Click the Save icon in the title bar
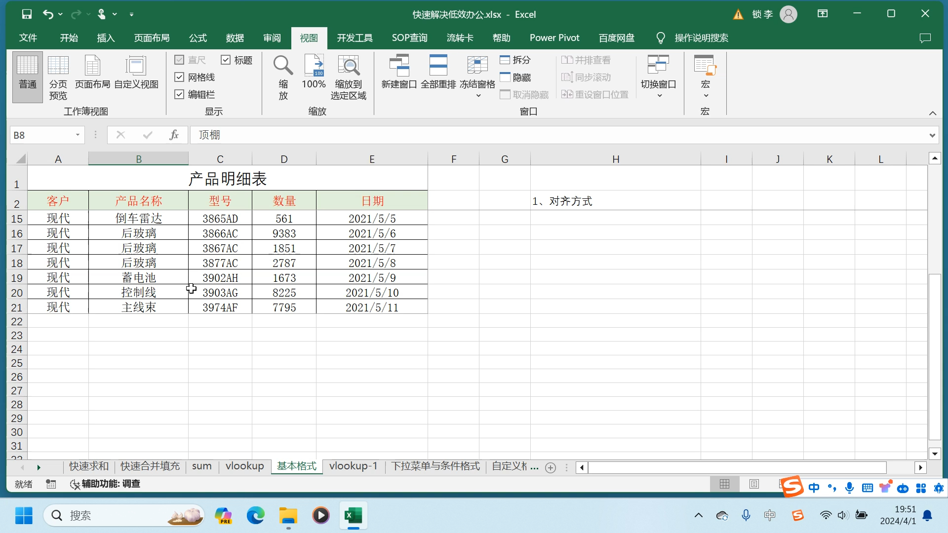Viewport: 948px width, 533px height. point(27,14)
